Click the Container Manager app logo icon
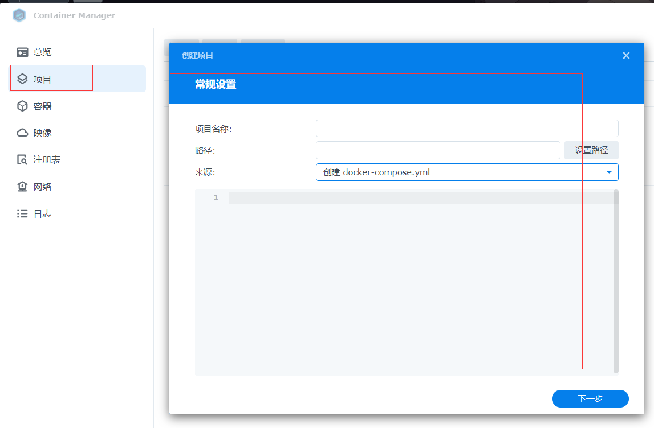 [x=19, y=15]
